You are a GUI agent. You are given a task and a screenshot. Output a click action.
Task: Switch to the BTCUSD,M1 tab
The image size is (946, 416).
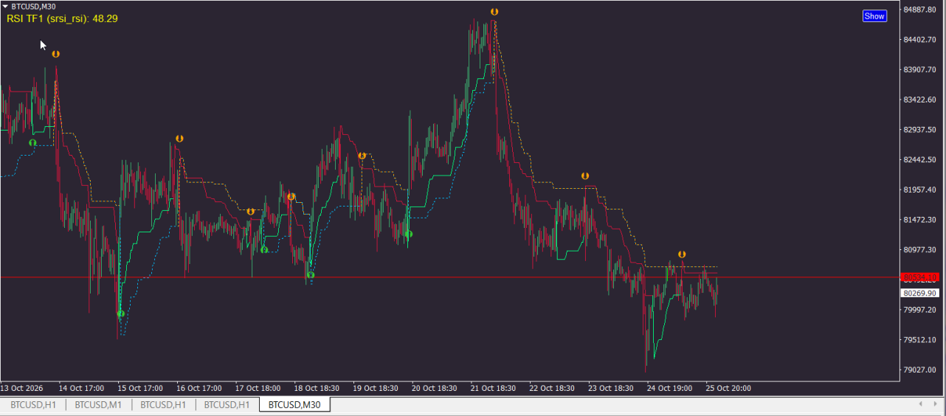(98, 405)
